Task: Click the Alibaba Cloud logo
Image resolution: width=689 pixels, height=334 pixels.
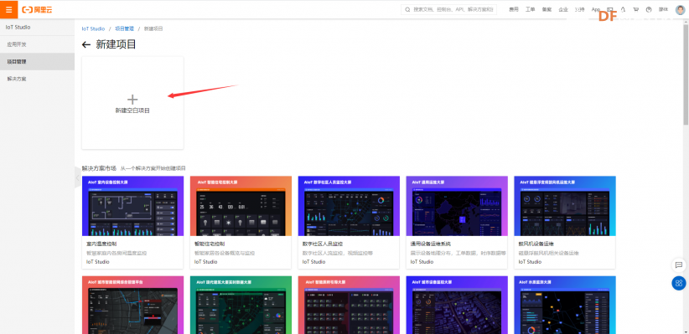Action: click(x=38, y=10)
